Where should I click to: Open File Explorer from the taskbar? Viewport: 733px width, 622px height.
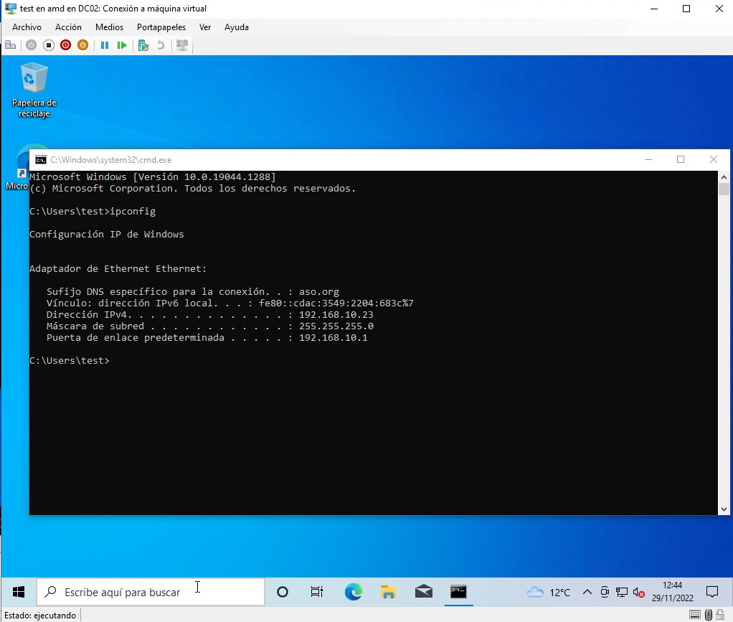(x=388, y=592)
